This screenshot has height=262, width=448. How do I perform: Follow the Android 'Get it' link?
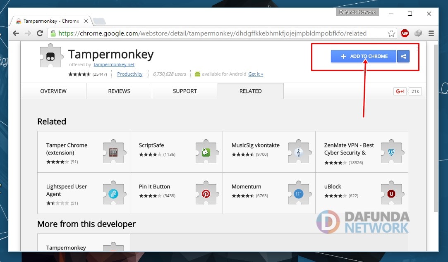tap(256, 74)
